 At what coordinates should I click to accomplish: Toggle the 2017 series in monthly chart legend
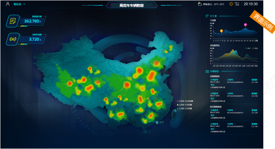coord(248,48)
